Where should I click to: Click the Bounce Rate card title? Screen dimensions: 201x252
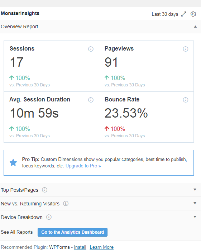click(122, 100)
